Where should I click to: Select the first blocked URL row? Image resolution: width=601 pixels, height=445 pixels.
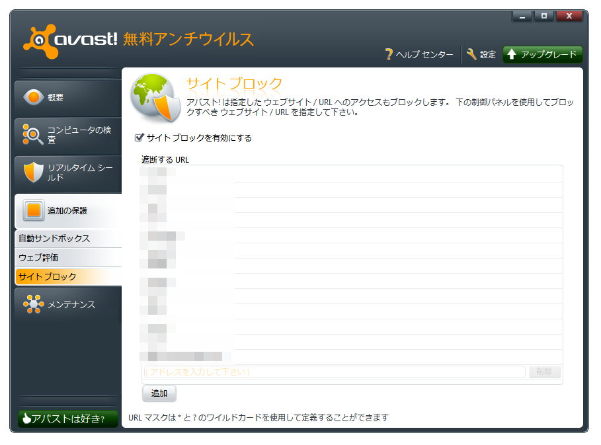point(352,174)
